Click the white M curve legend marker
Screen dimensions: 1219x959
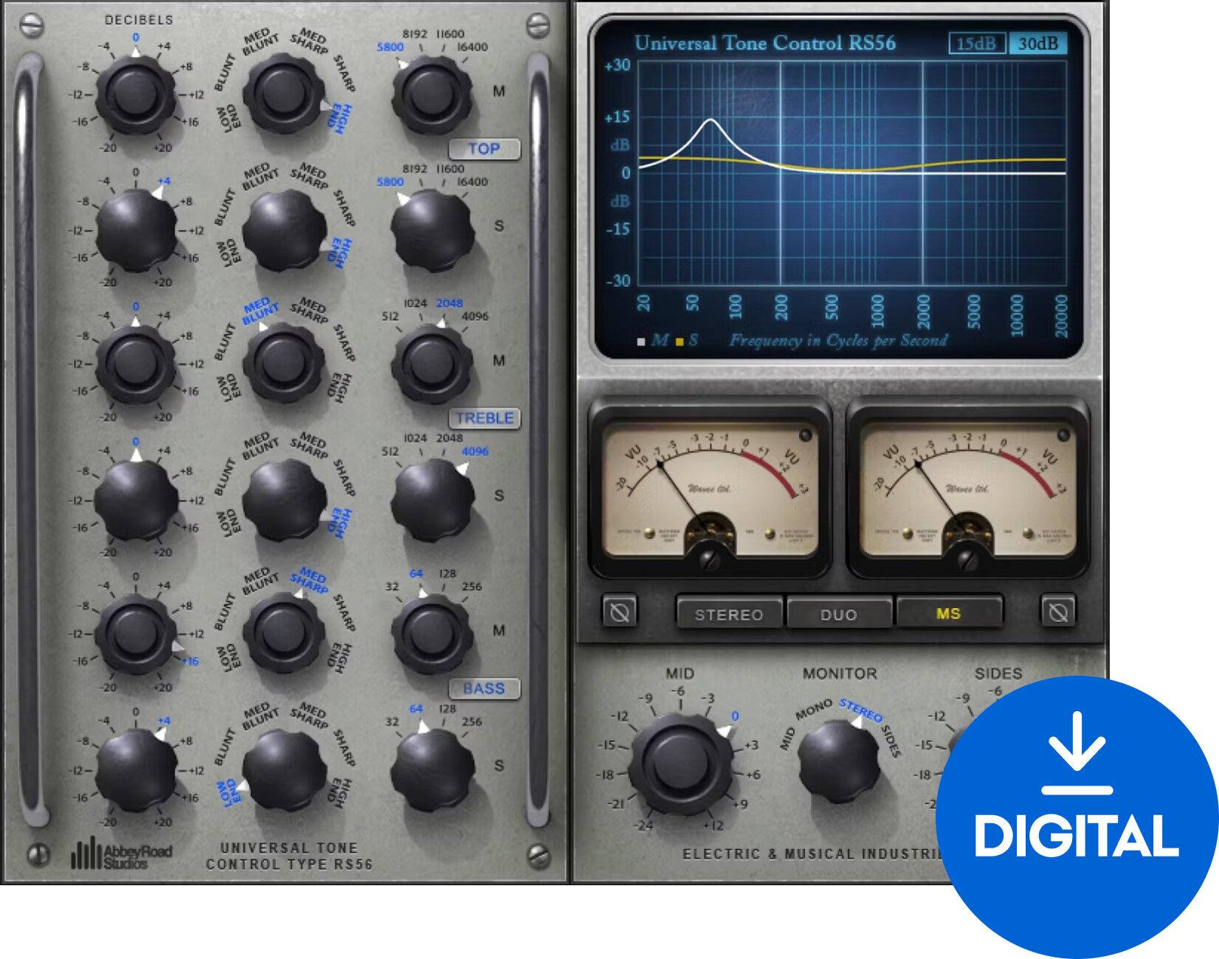click(641, 339)
